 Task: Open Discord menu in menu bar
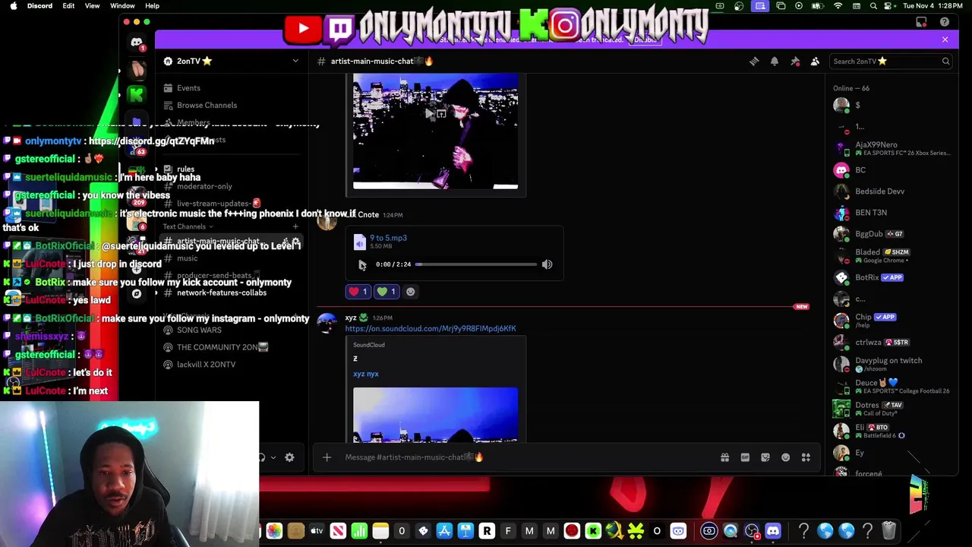click(39, 6)
